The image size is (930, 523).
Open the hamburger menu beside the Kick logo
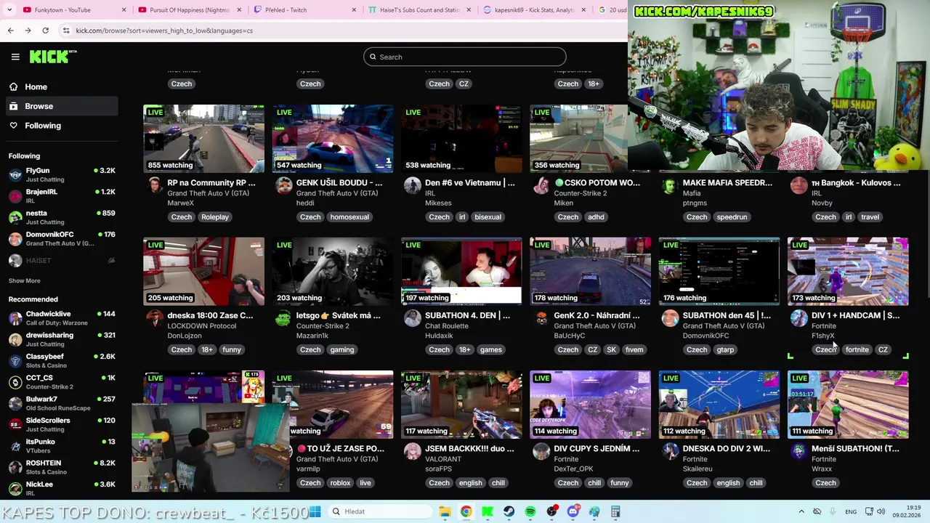[15, 57]
